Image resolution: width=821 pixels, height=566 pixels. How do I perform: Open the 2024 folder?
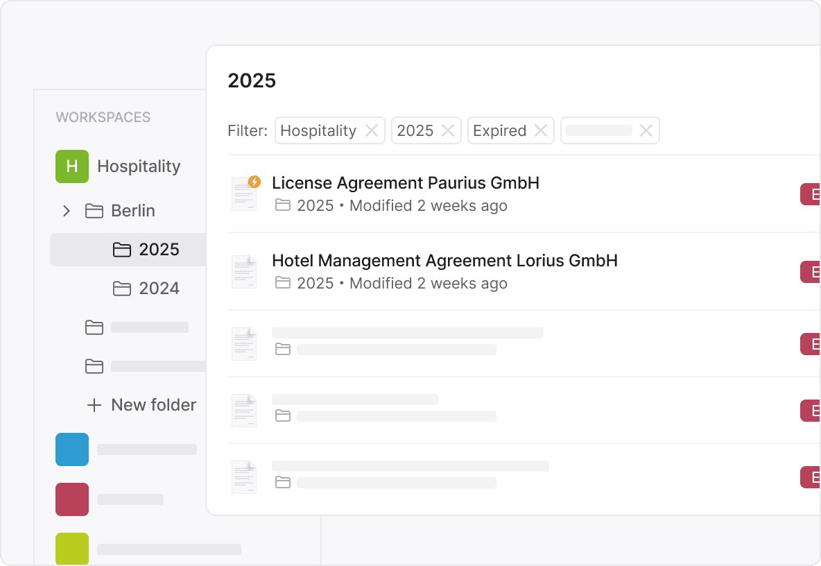pyautogui.click(x=159, y=289)
